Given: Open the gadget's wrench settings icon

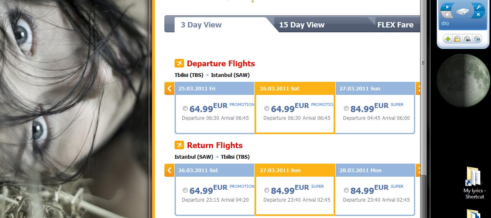Looking at the screenshot, I should tap(478, 7).
